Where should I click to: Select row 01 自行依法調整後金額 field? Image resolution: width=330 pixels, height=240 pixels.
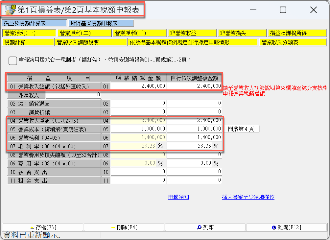point(194,86)
